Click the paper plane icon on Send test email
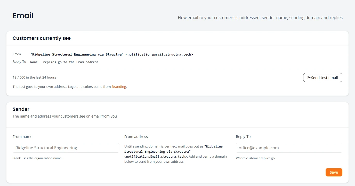This screenshot has height=186, width=355. tap(309, 78)
